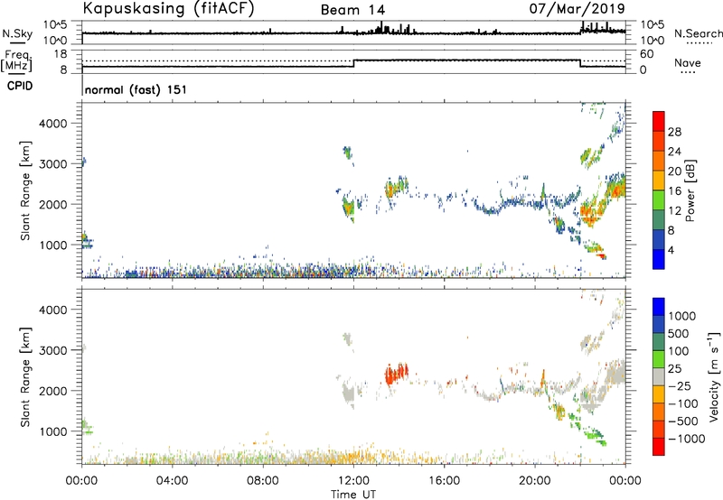Click the '28' tick on Power color bar
The height and width of the screenshot is (500, 723).
tap(674, 132)
